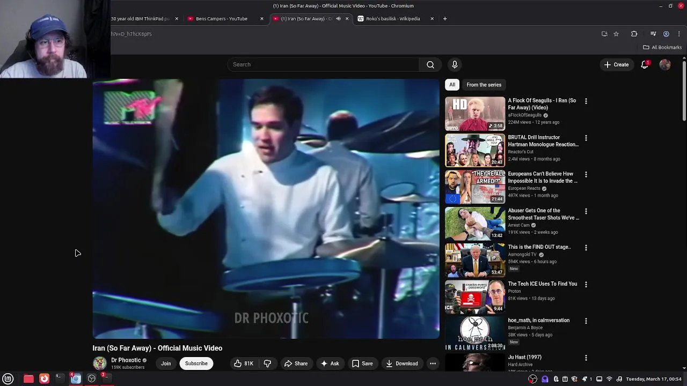Click the Join button
This screenshot has height=386, width=687.
pos(166,363)
